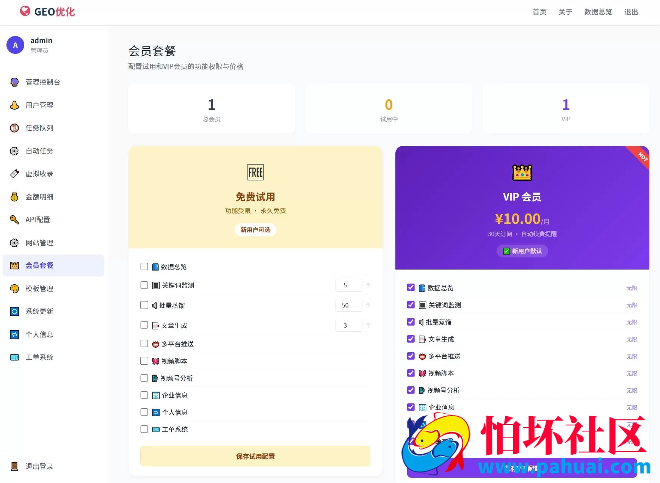Click the 虚拟收录 tag icon
Screen dimensions: 660x483
pos(14,174)
